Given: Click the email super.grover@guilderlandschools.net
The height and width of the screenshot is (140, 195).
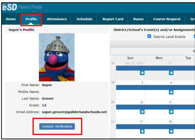Looking at the screenshot, I should (74, 112).
